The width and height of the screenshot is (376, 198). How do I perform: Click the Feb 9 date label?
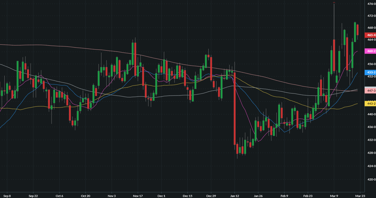284,196
